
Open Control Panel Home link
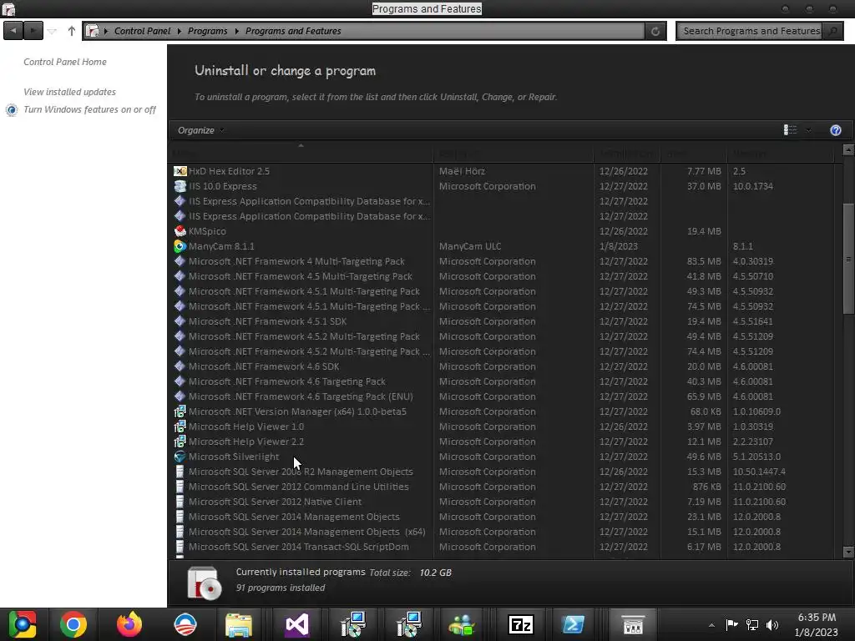(65, 62)
